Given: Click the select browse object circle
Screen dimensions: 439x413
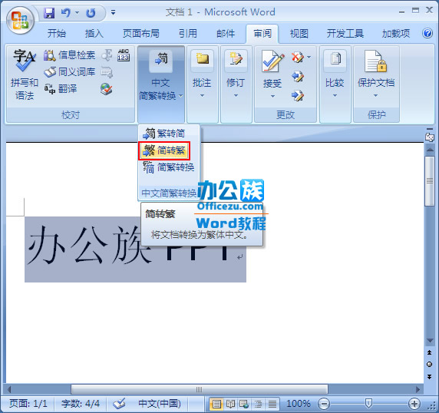Looking at the screenshot, I should [x=429, y=364].
